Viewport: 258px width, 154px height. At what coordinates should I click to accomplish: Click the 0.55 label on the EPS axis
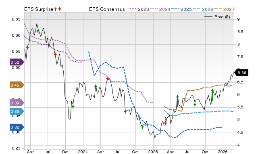point(16,52)
